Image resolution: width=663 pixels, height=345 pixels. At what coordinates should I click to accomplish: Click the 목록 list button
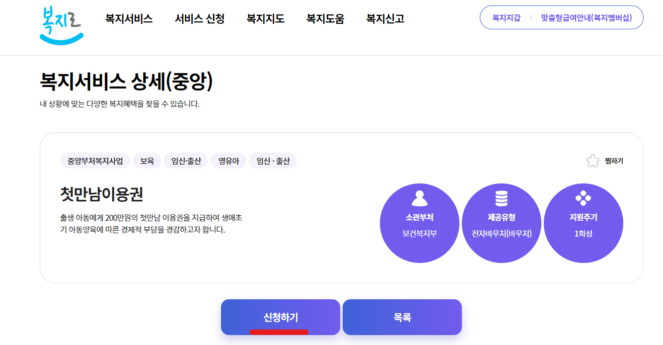pos(402,316)
